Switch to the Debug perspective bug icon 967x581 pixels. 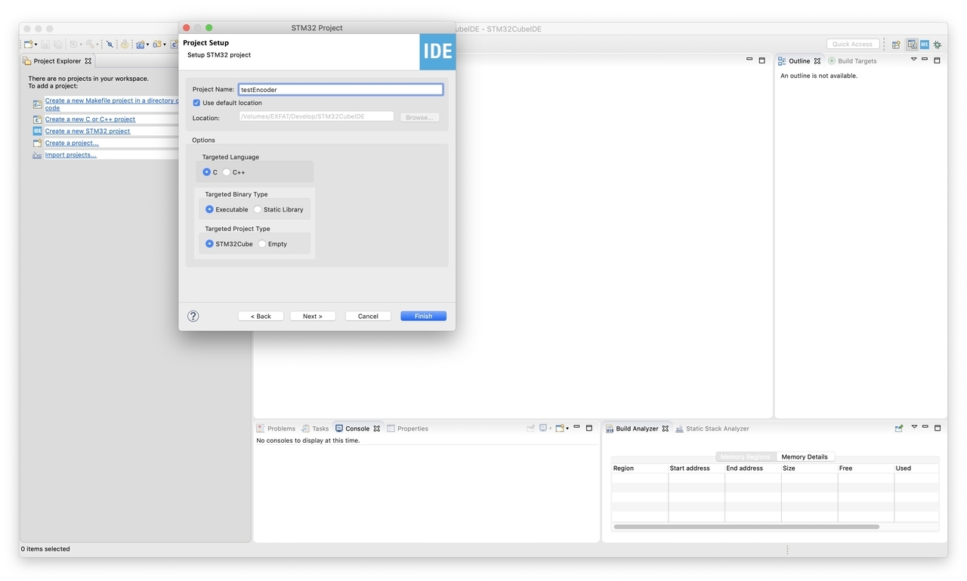coord(938,45)
